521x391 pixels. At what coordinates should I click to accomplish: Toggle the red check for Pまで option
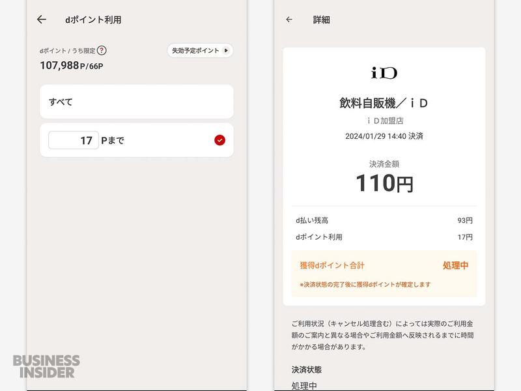219,140
